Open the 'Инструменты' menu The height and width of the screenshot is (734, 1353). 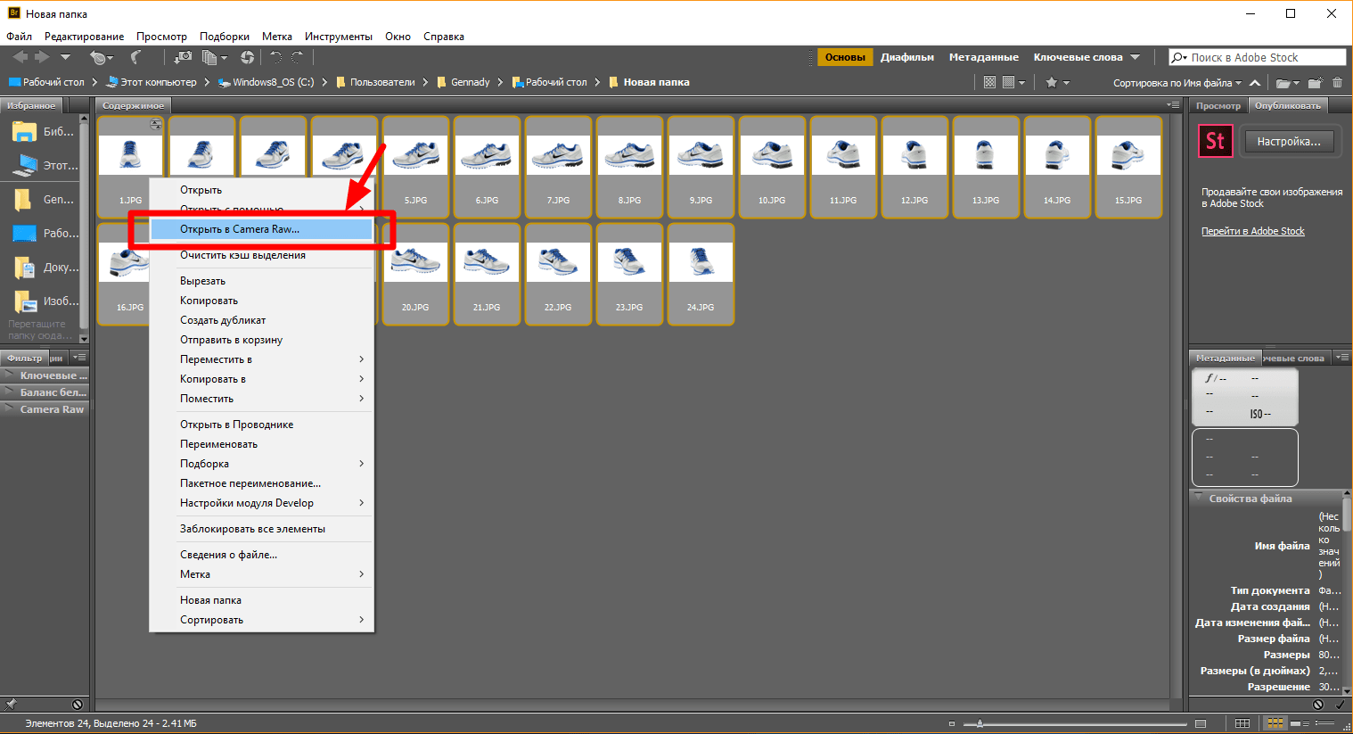point(338,37)
